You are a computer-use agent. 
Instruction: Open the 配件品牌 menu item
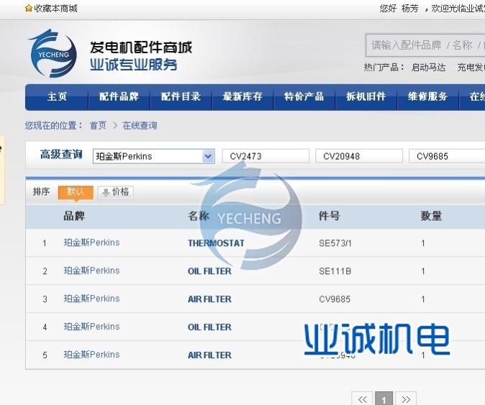pos(119,97)
